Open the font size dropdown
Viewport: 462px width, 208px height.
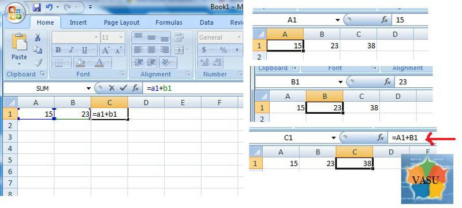pos(121,38)
